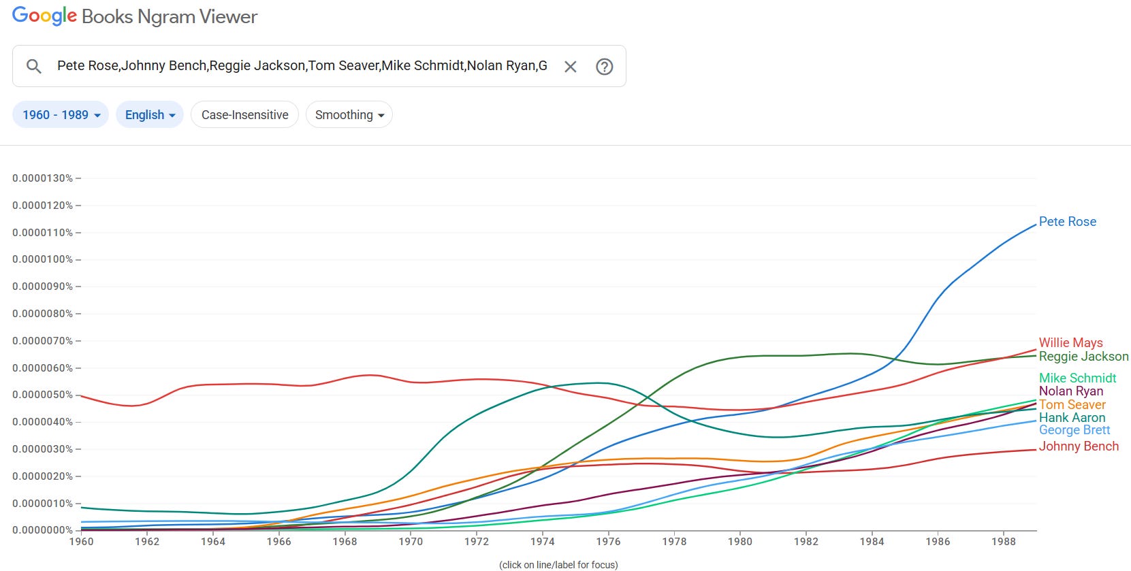Select the Willie Mays legend label
Image resolution: width=1131 pixels, height=571 pixels.
pos(1071,342)
